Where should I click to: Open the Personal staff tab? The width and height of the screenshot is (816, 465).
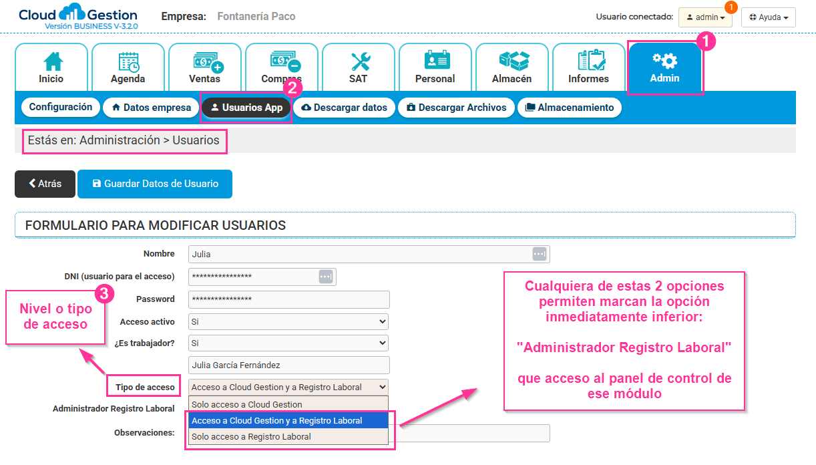(x=435, y=67)
